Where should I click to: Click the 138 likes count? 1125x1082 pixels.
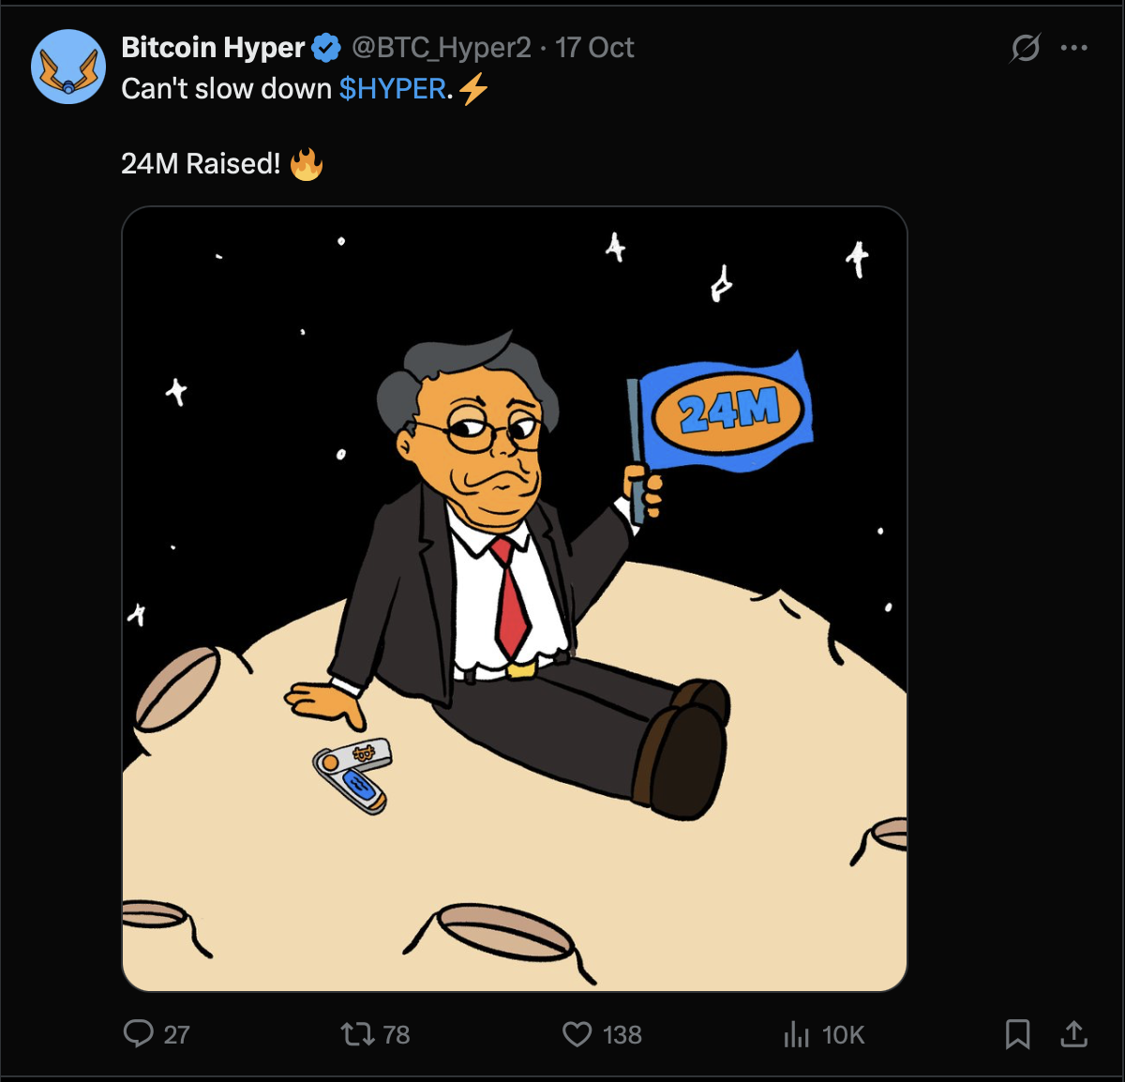click(x=622, y=1035)
